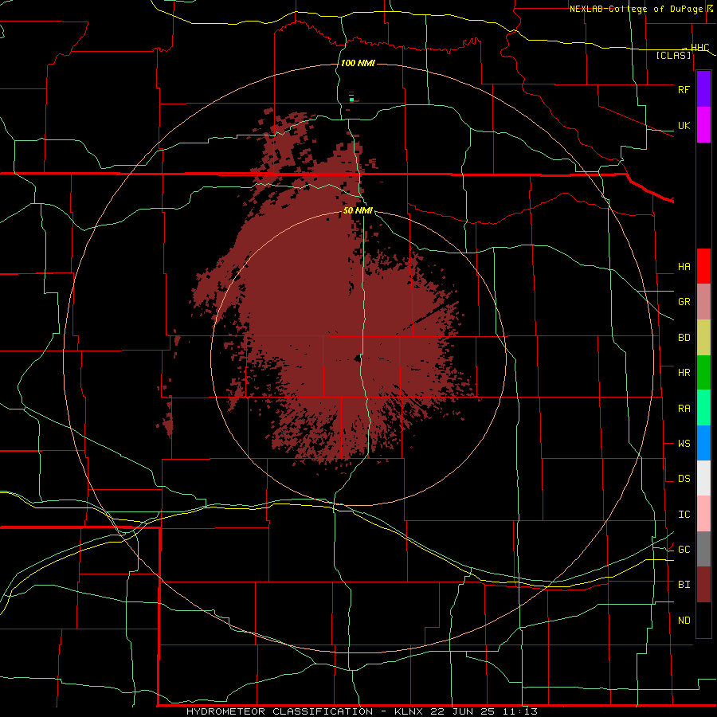Click the BD legend label
This screenshot has width=717, height=717.
click(x=684, y=338)
